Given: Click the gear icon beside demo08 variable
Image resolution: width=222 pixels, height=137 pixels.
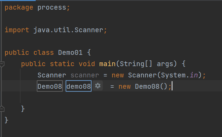Looking at the screenshot, I should [98, 86].
